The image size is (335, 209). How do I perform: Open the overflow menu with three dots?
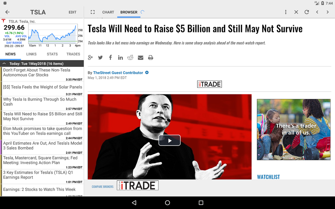[286, 12]
